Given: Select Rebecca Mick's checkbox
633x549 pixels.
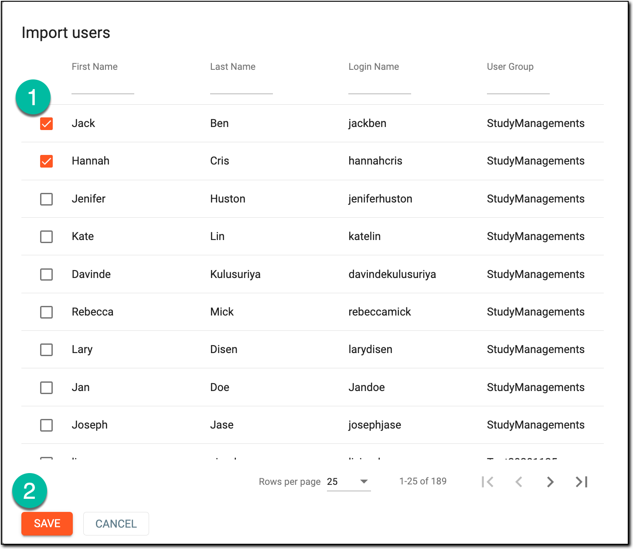Looking at the screenshot, I should (46, 312).
